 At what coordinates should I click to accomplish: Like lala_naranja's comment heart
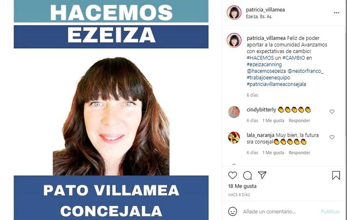332,137
